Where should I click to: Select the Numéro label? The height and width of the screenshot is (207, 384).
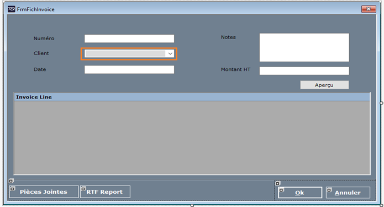(44, 39)
